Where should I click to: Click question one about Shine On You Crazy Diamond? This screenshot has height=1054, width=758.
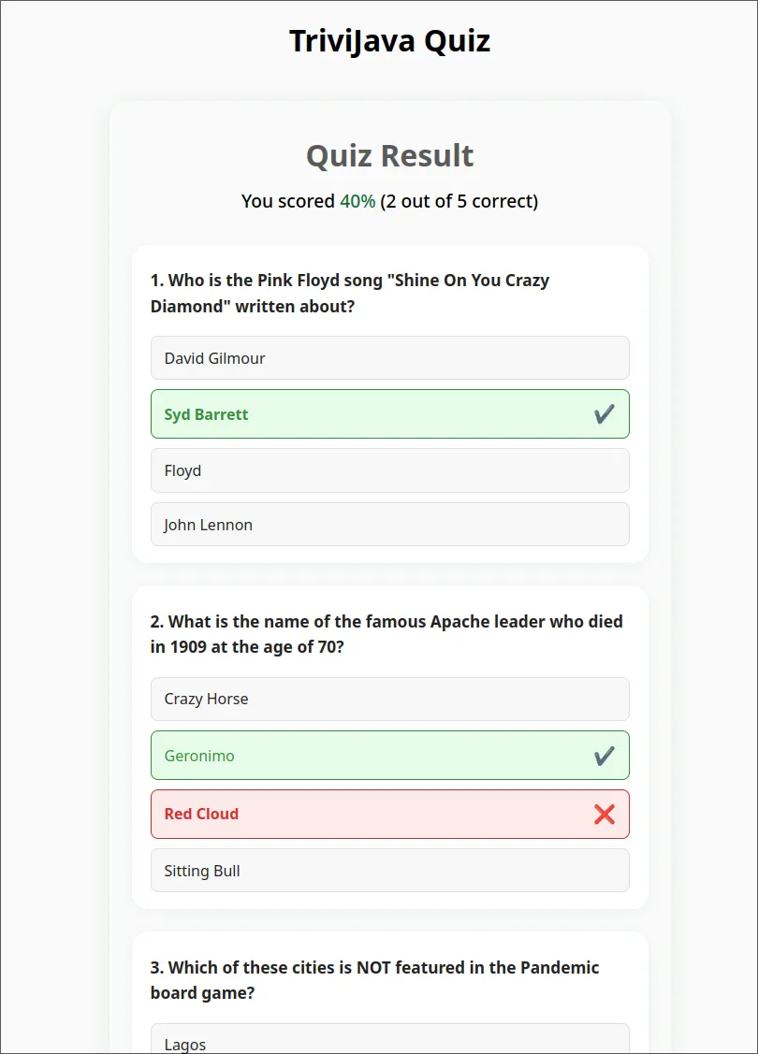pyautogui.click(x=349, y=293)
